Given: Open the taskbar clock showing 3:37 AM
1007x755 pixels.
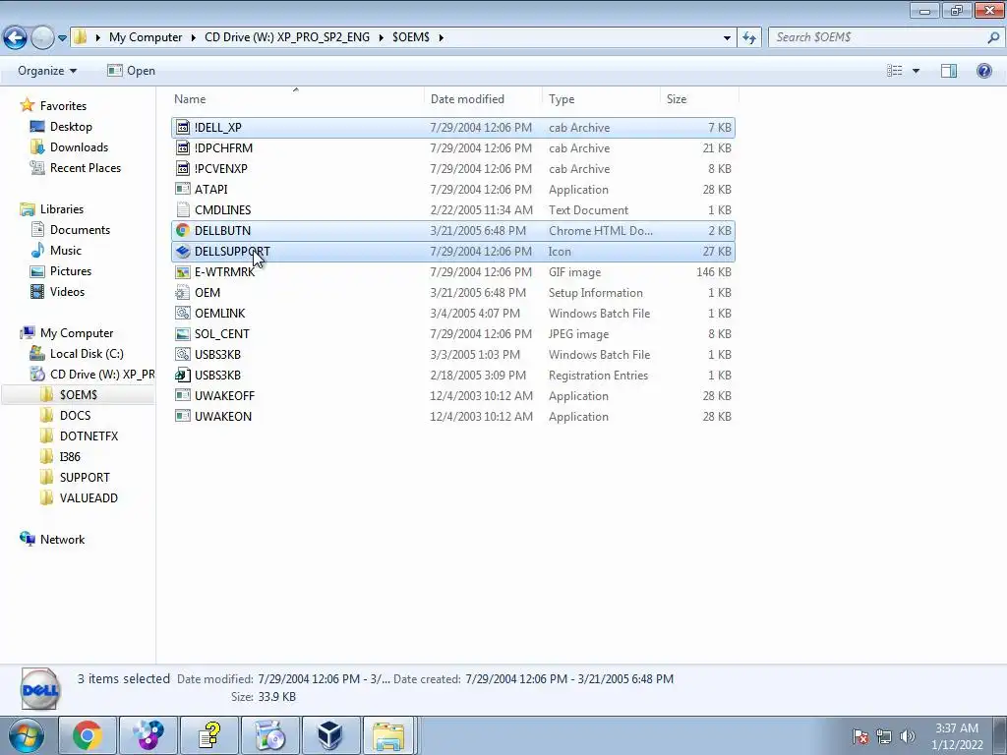Looking at the screenshot, I should [x=957, y=736].
